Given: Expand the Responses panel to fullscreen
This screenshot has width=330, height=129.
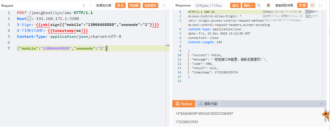Looking at the screenshot, I should pos(320,5).
